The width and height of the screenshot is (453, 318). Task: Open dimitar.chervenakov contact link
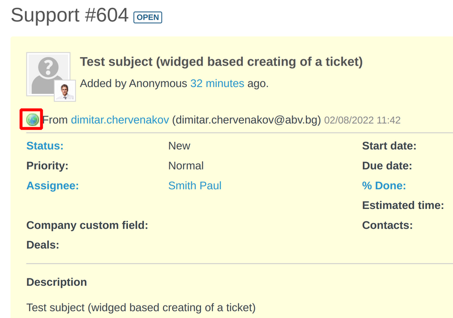coord(120,120)
